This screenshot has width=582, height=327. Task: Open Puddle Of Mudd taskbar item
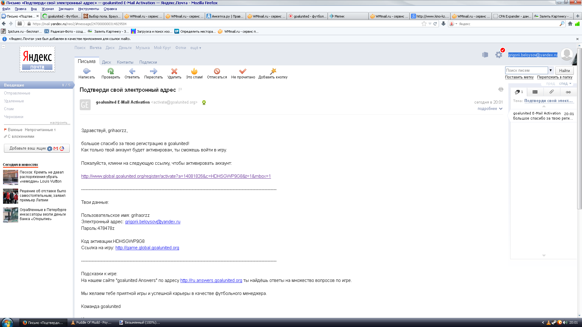coord(91,322)
